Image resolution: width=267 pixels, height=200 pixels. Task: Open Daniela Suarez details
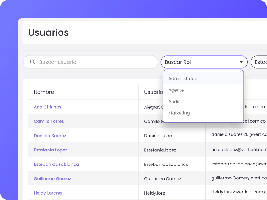50,136
